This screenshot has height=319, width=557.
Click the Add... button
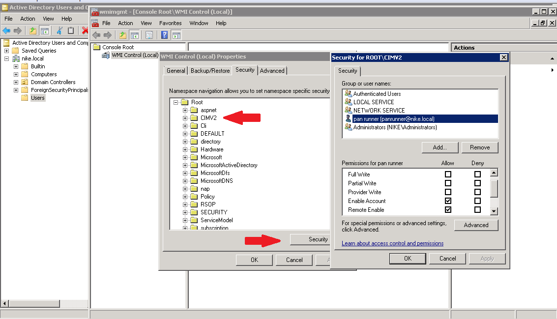pos(440,147)
